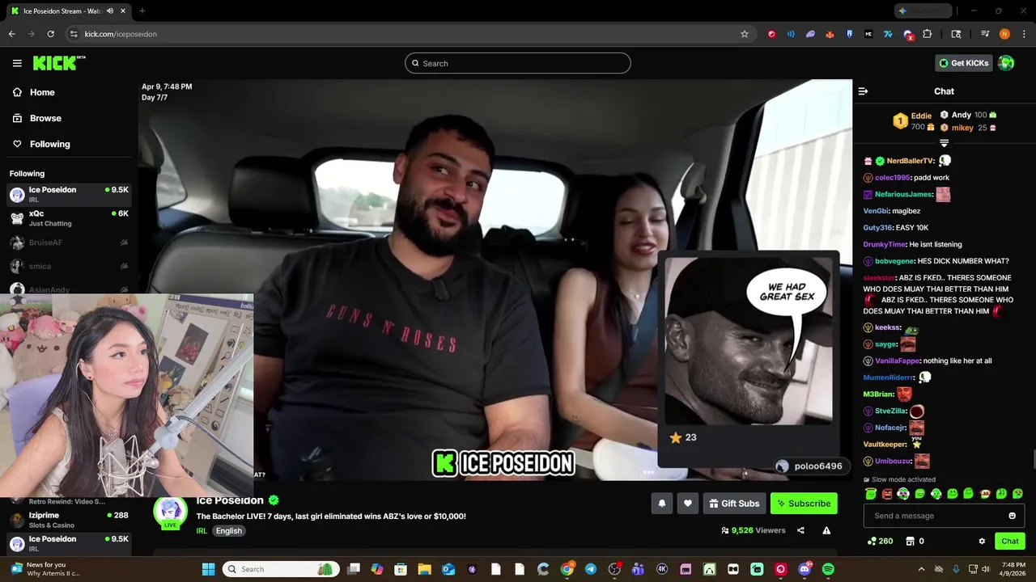Open Chrome extensions puzzle icon
The height and width of the screenshot is (582, 1036).
tap(927, 34)
